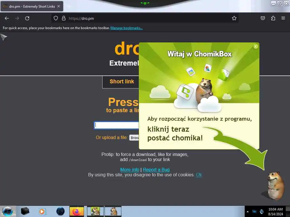Focus the link paste text field
Image resolution: width=290 pixels, height=217 pixels.
click(116, 125)
